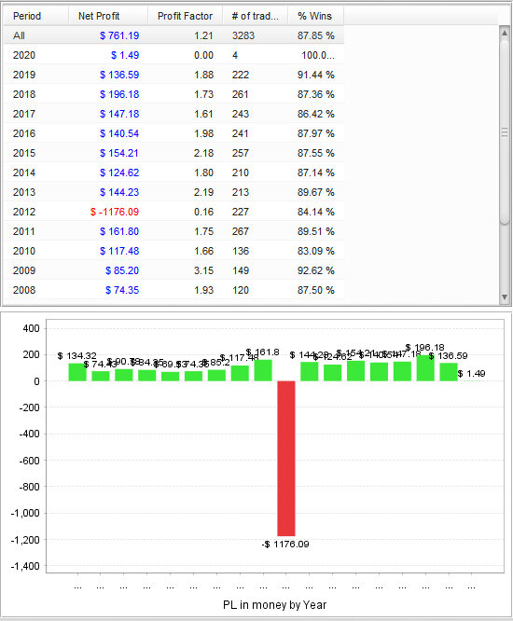Select the 2012 period row

click(173, 212)
